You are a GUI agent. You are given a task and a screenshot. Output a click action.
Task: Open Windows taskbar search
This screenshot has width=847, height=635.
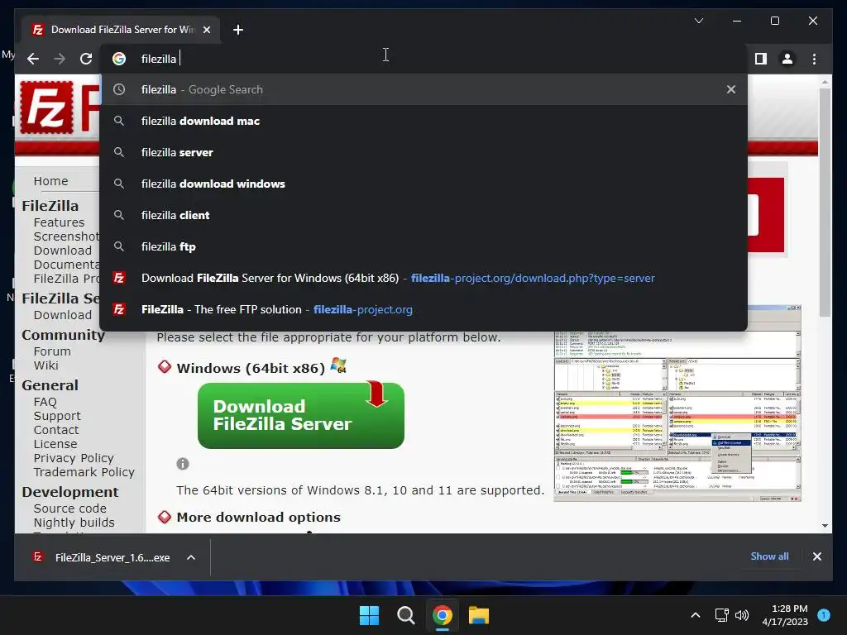pyautogui.click(x=405, y=615)
